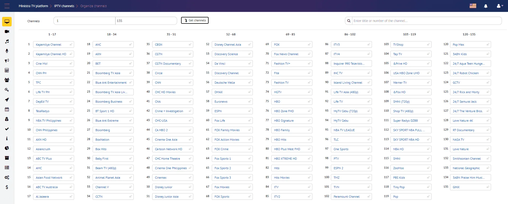Viewport: 508px width, 204px height.
Task: Toggle the lock on Fox News Channel
Action: (x=309, y=54)
